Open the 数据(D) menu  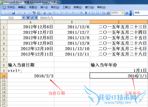click(78, 7)
